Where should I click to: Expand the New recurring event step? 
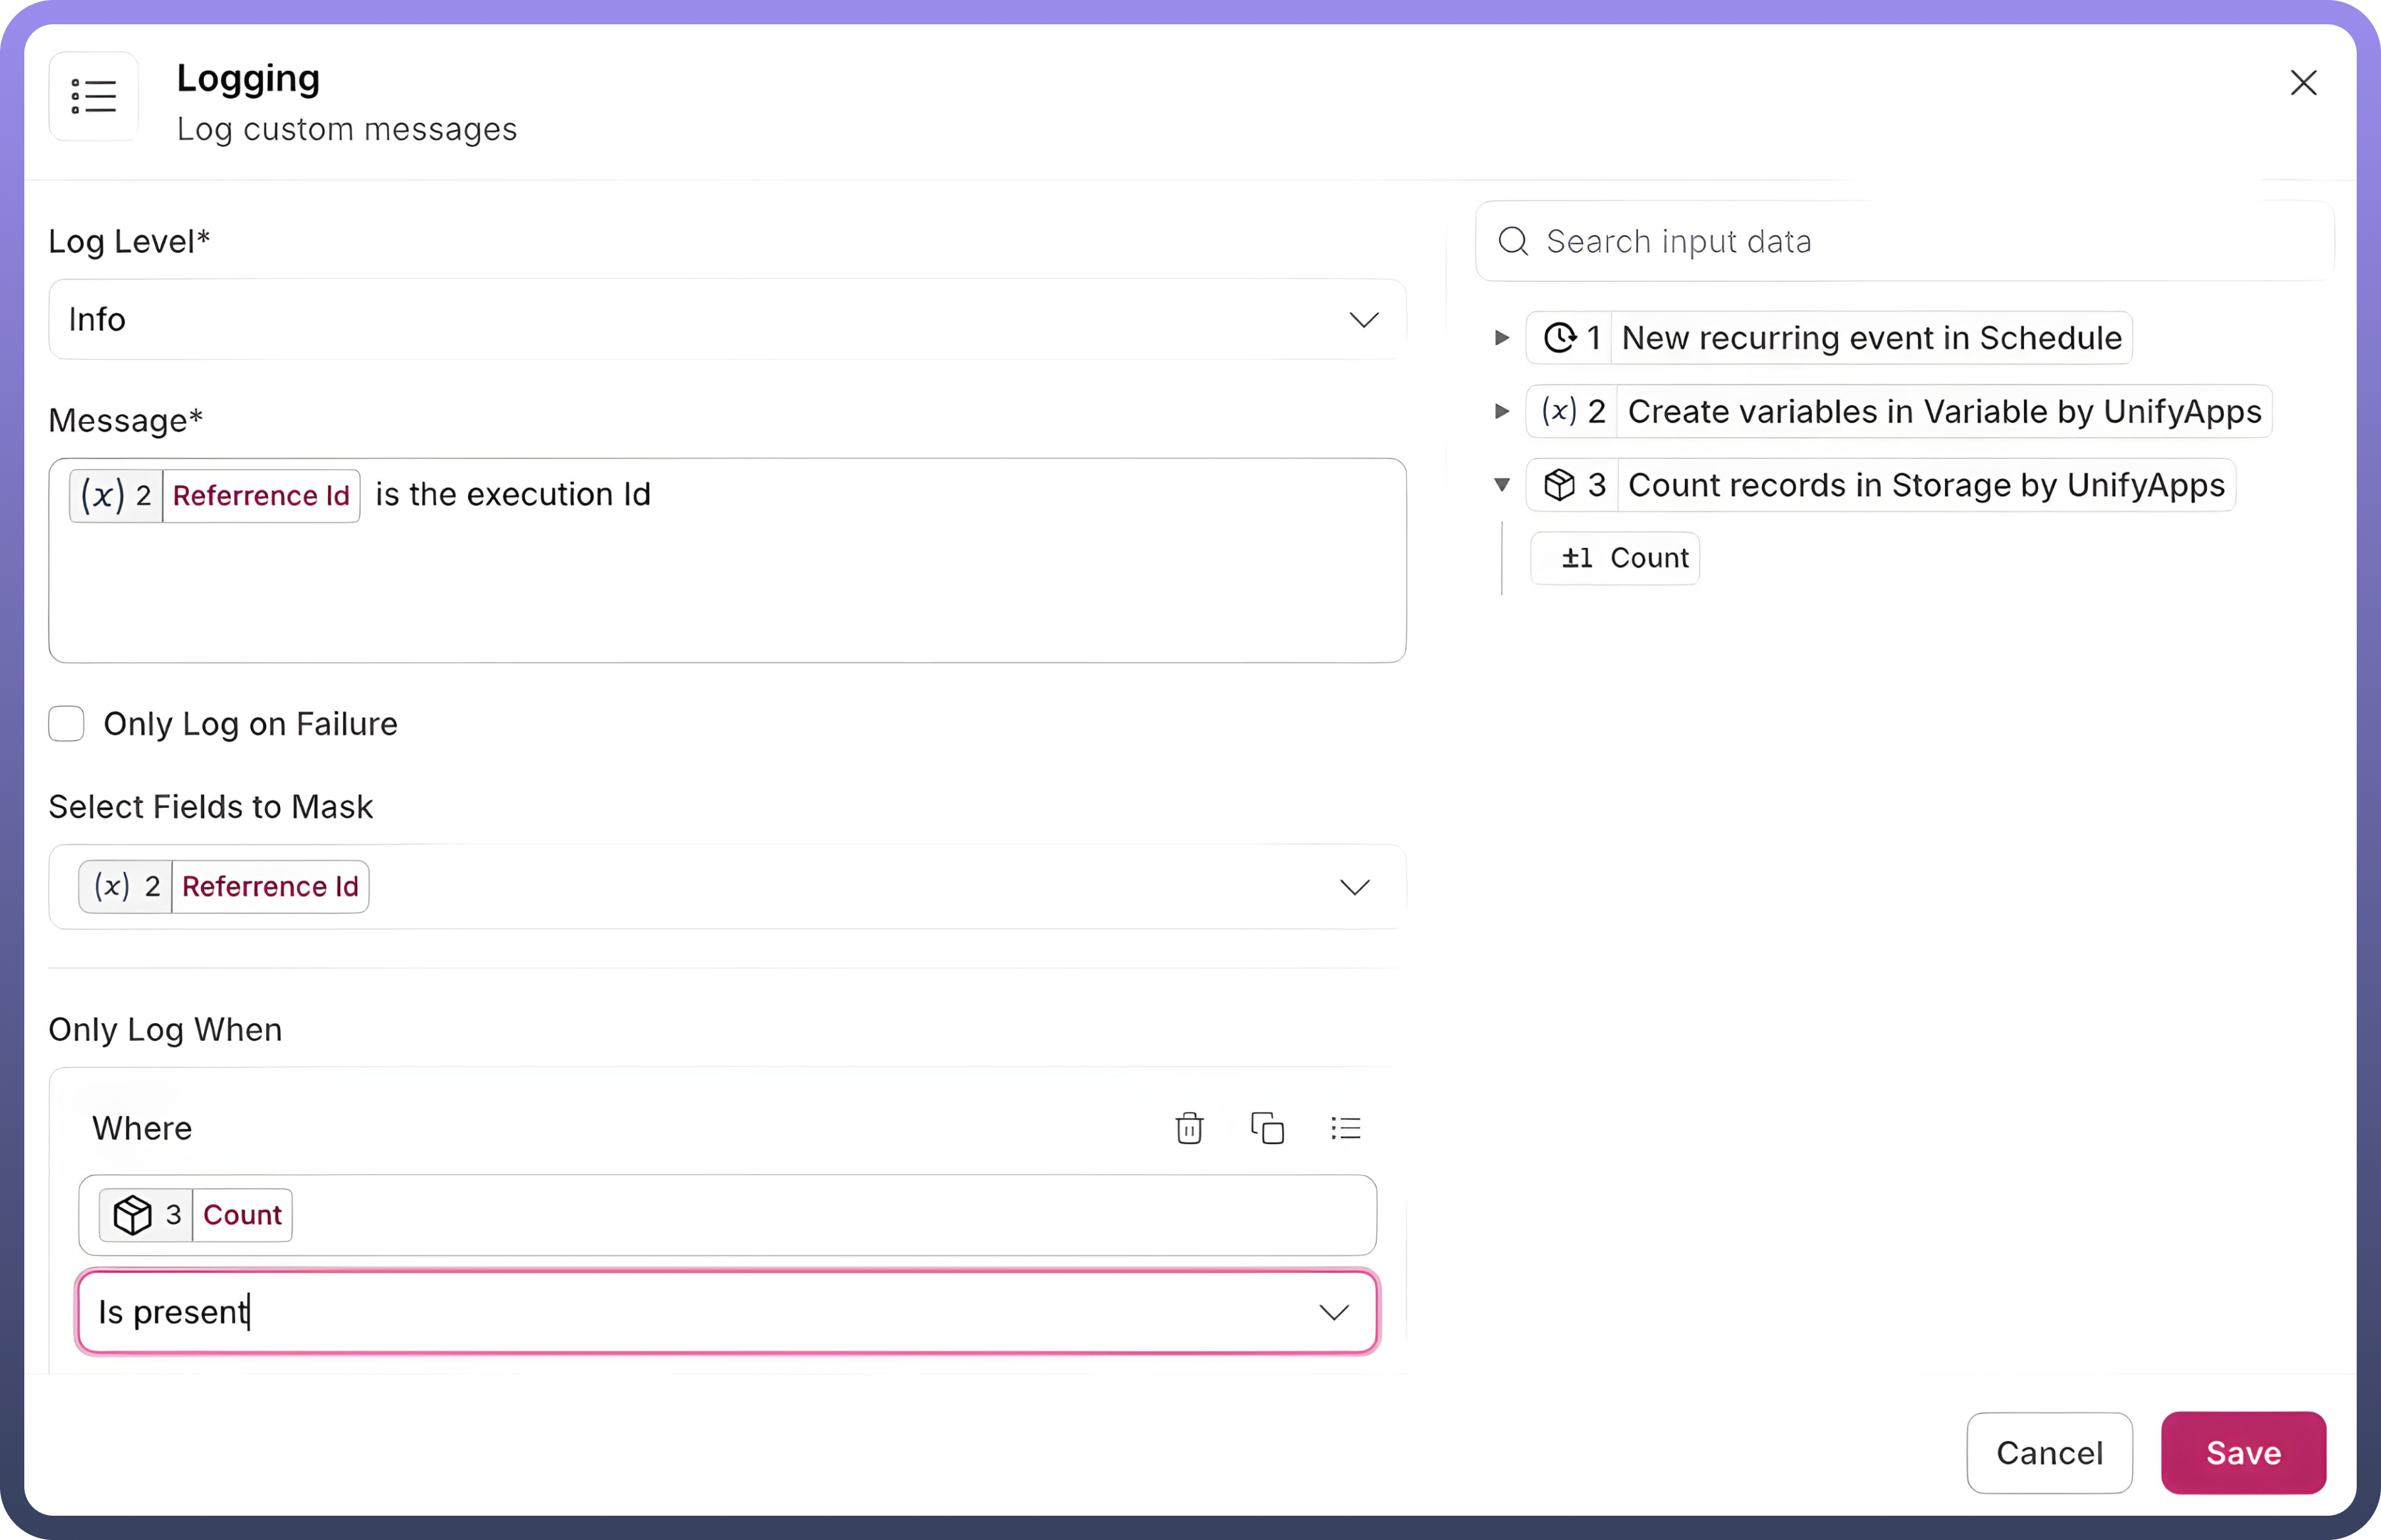pyautogui.click(x=1501, y=338)
